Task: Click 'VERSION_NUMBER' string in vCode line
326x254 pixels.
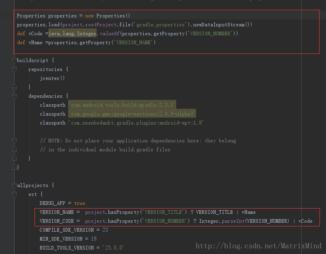Action: 210,33
